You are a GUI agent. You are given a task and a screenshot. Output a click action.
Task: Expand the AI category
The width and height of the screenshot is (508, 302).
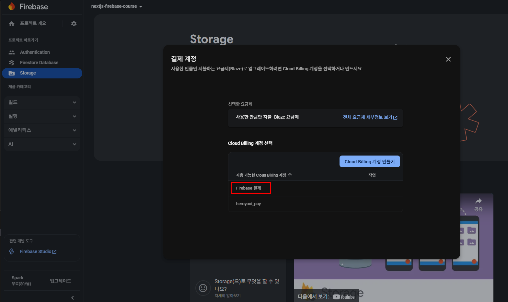tap(42, 144)
